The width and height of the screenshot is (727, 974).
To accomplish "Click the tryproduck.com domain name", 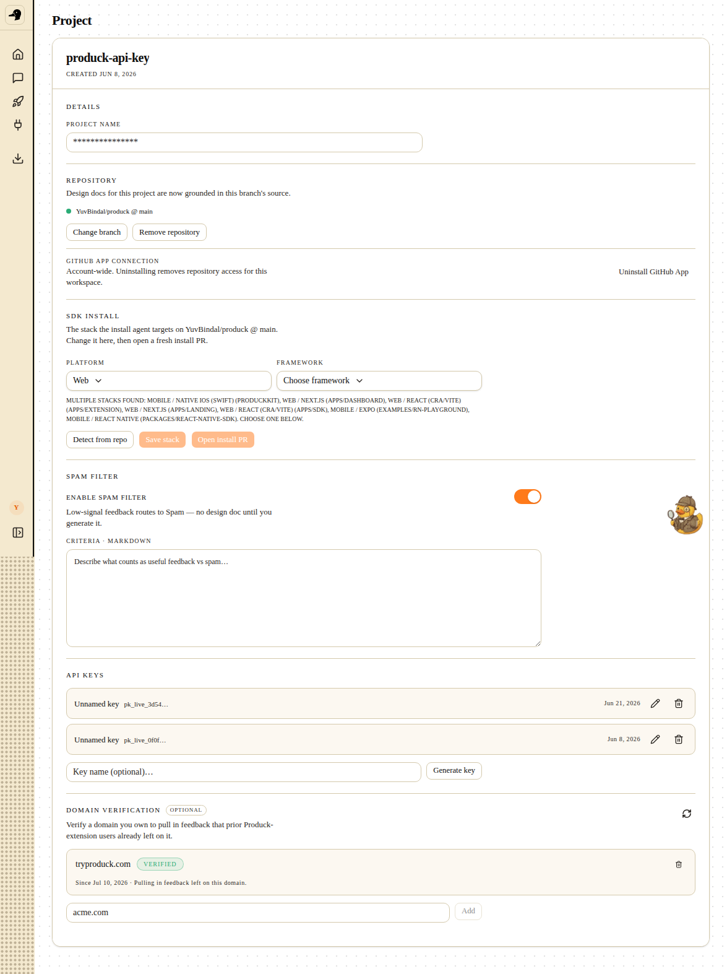I will point(103,864).
